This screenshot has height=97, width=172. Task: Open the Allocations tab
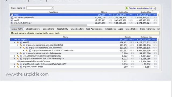tap(110, 29)
